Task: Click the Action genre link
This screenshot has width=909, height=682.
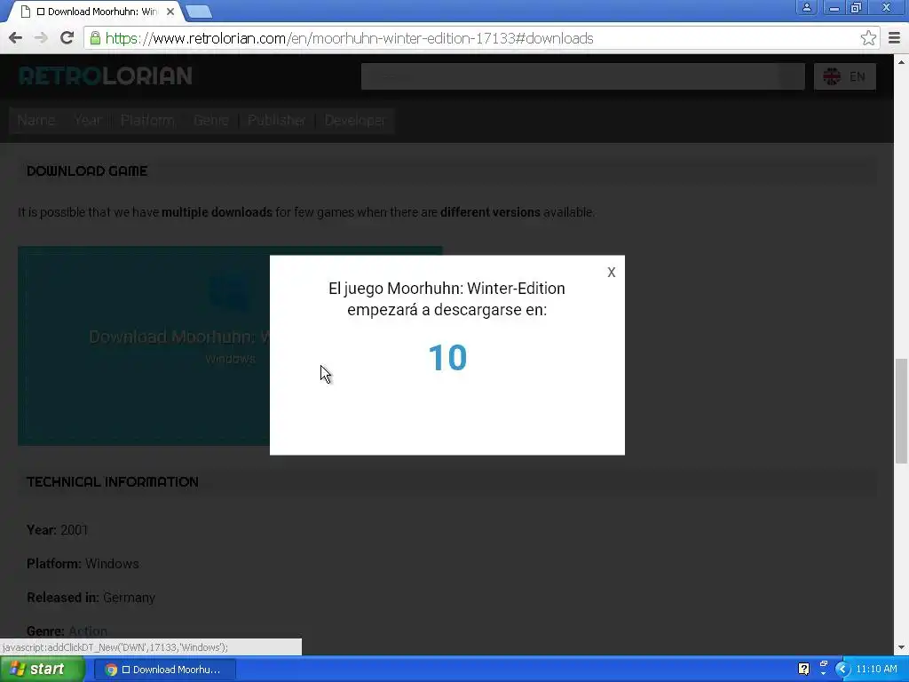Action: click(x=88, y=631)
